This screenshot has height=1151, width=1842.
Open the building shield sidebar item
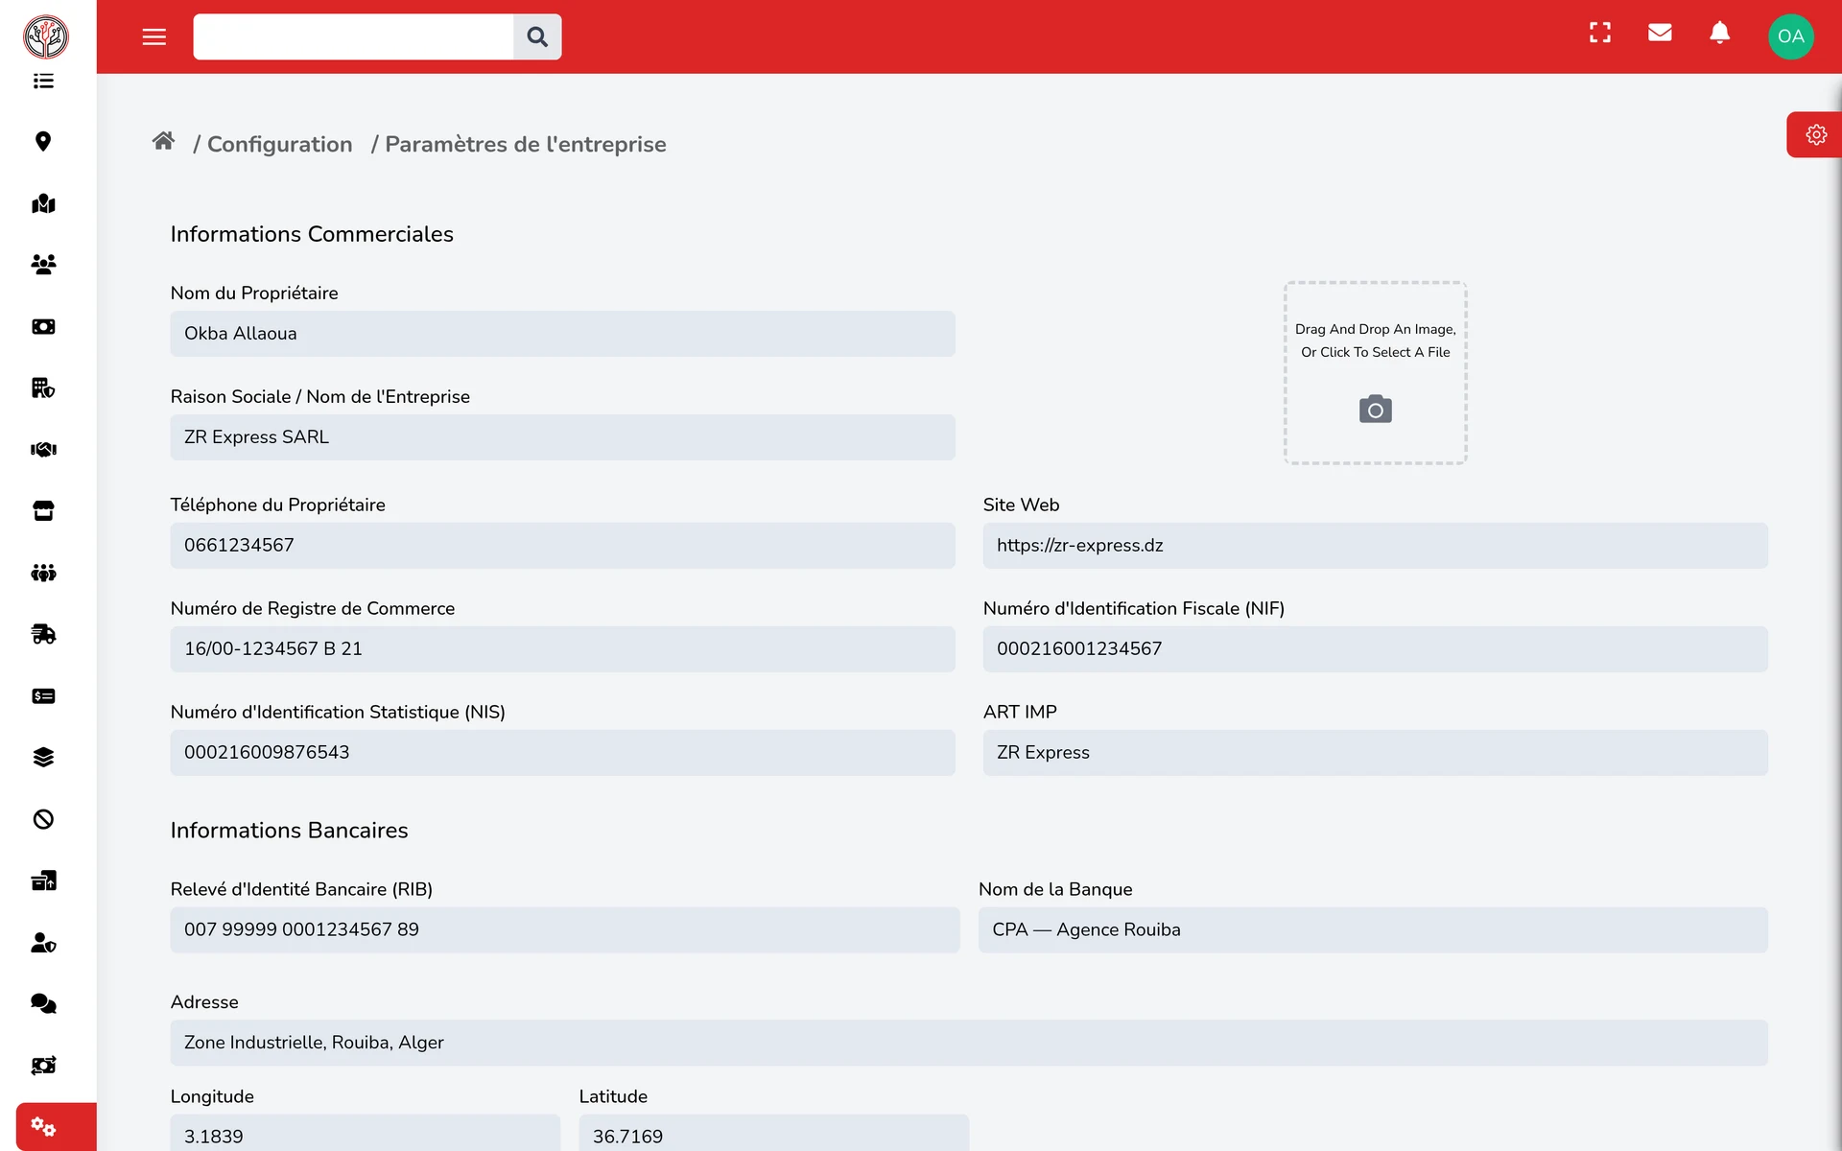tap(43, 388)
